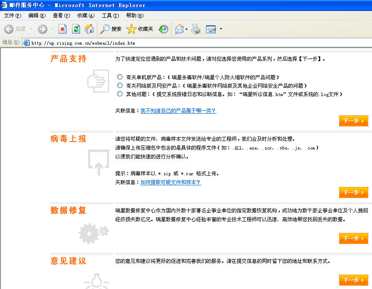Click the Back (后退) navigation button
The width and height of the screenshot is (372, 289).
14,29
